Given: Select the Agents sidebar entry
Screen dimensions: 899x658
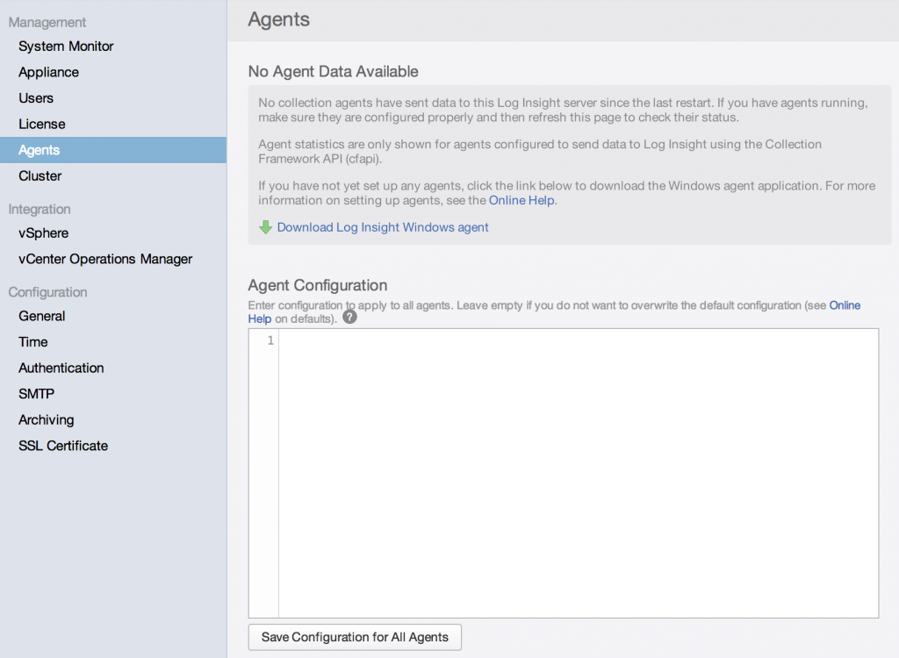Looking at the screenshot, I should [40, 149].
